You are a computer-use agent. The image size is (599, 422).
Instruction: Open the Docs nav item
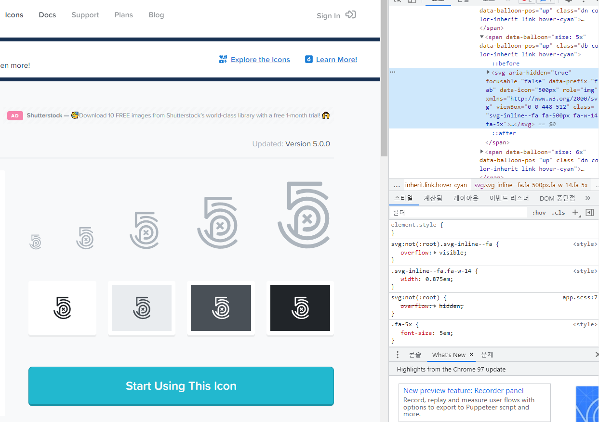[47, 15]
